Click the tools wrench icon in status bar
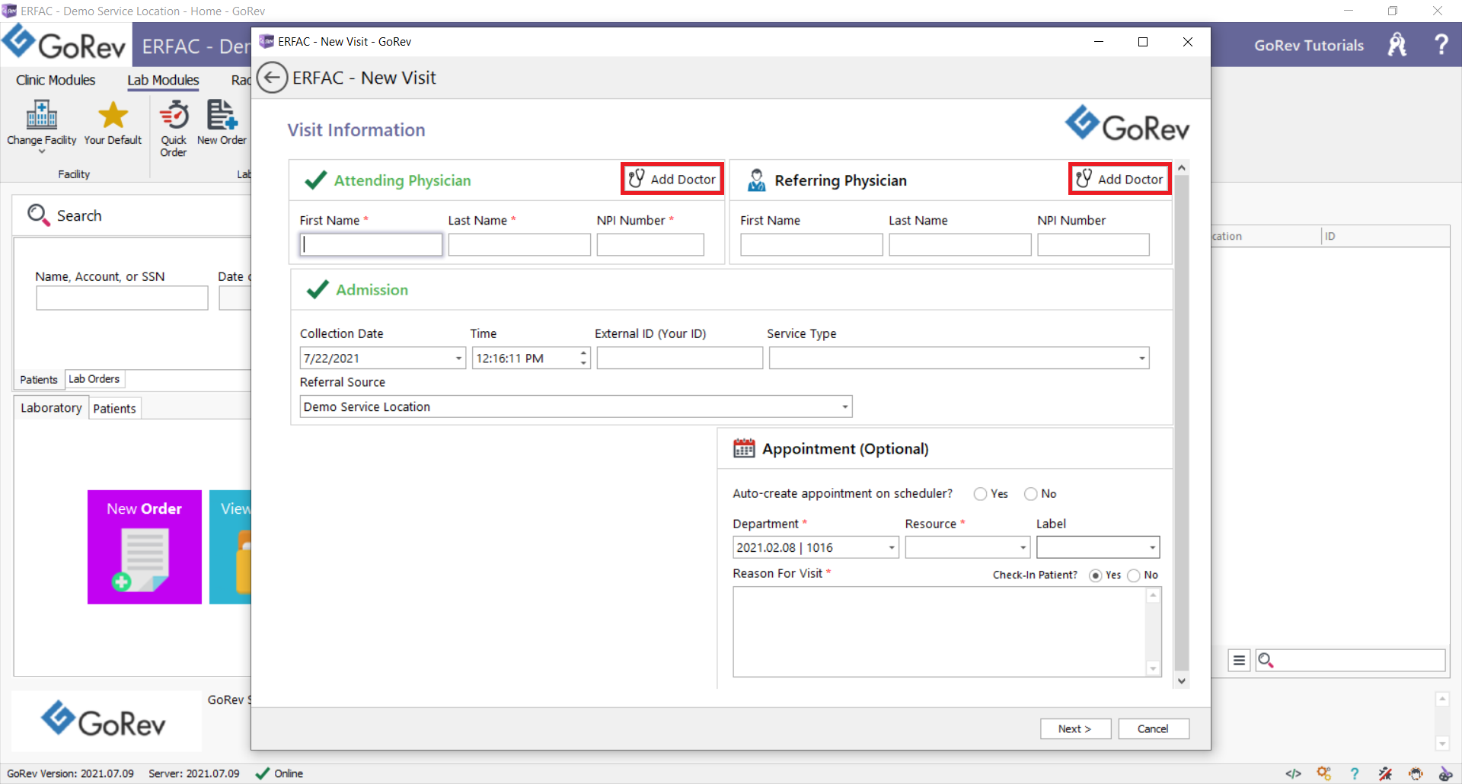1462x784 pixels. click(x=1385, y=773)
